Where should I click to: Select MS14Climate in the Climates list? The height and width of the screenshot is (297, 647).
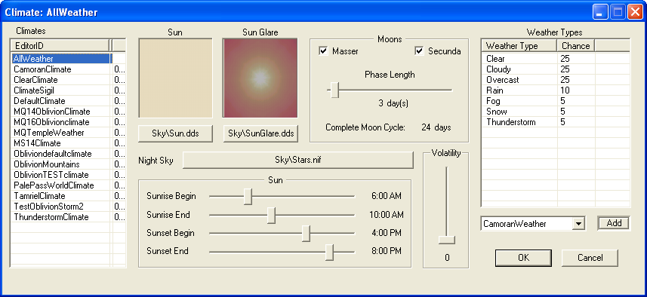click(68, 143)
